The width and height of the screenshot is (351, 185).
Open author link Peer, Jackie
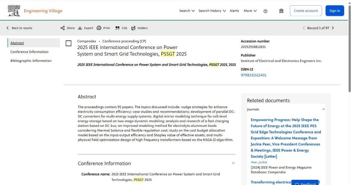259,162
